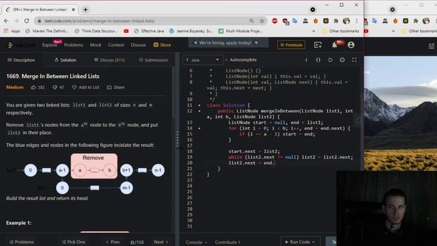Open the red ABP extension icon

pyautogui.click(x=274, y=21)
